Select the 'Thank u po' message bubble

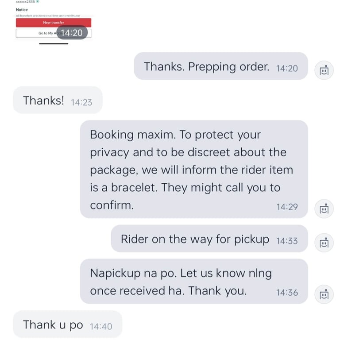[x=68, y=324]
